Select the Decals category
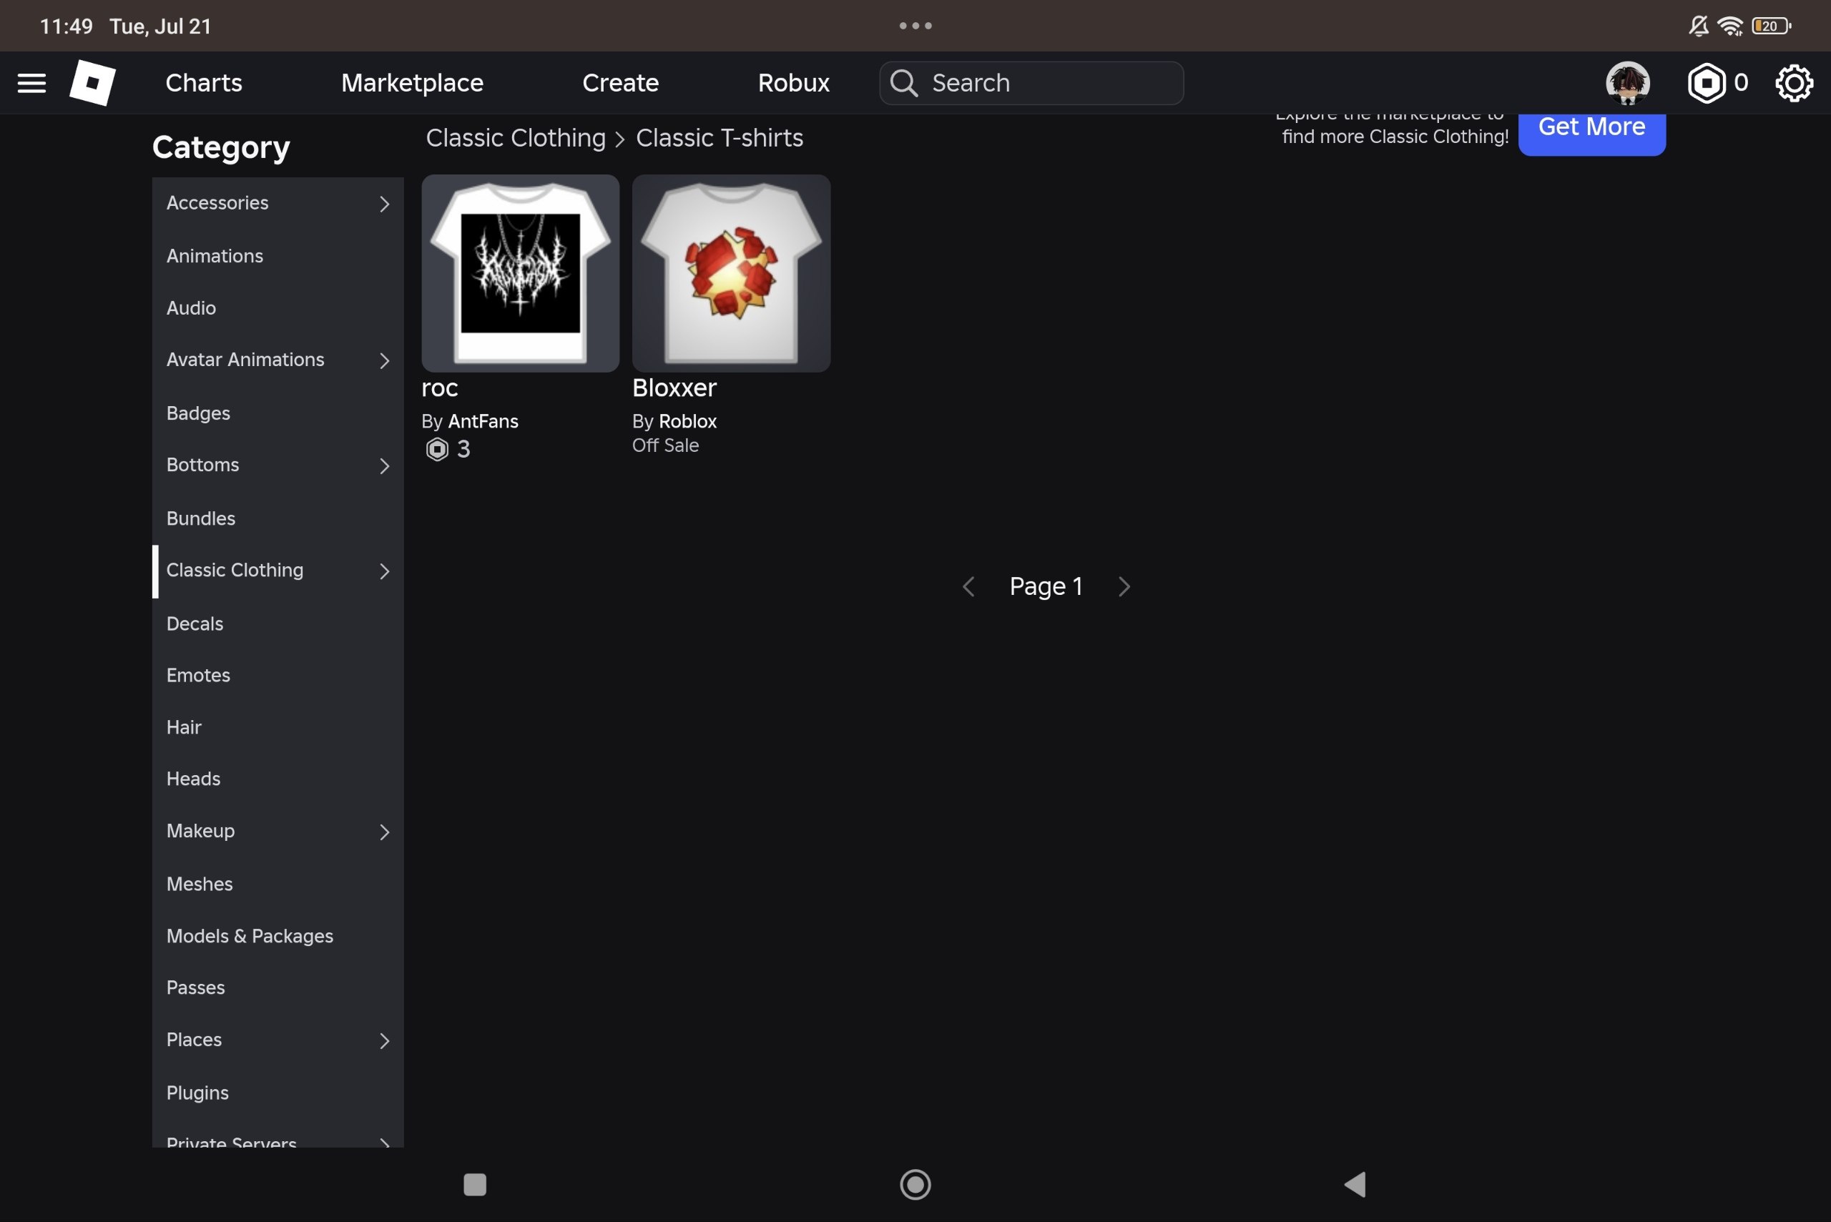The width and height of the screenshot is (1831, 1222). click(x=278, y=624)
